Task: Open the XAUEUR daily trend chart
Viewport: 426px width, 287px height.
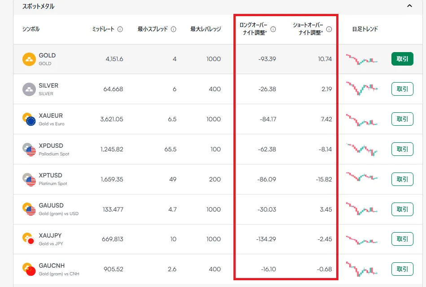Action: coord(362,120)
